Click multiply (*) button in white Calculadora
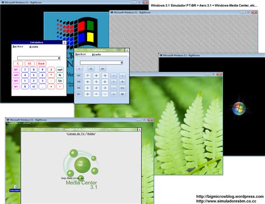Screen dimensions: 265x204 point(51,75)
